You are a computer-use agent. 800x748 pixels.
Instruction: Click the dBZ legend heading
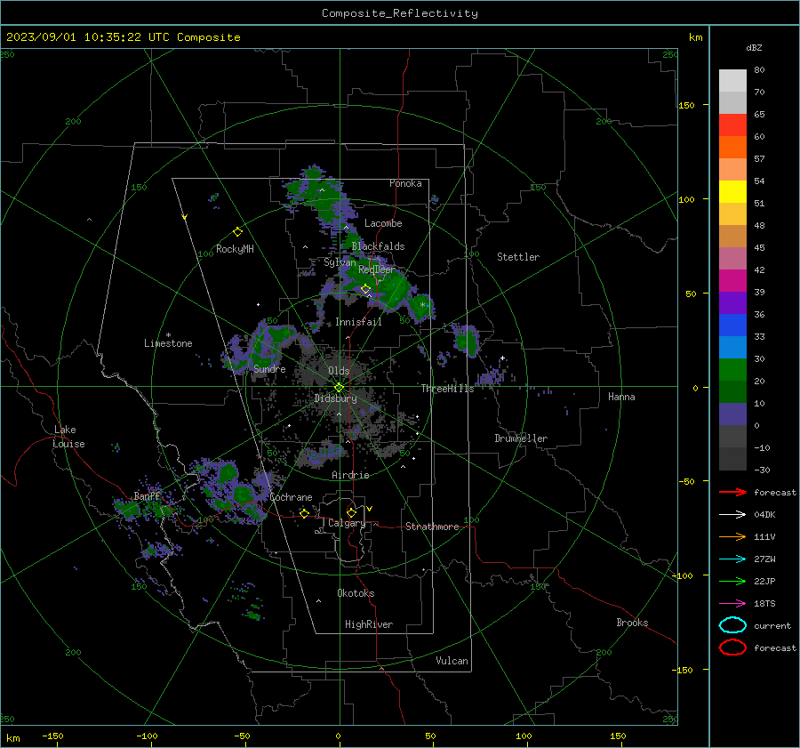point(754,48)
